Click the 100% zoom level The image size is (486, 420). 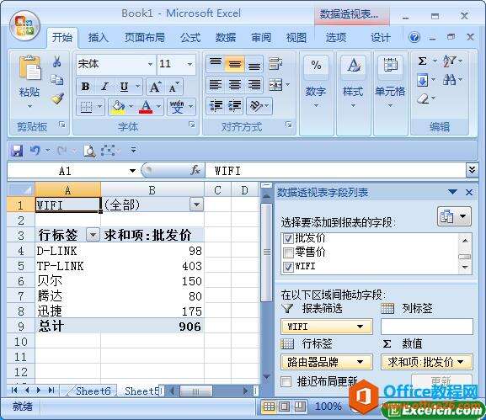pos(328,406)
